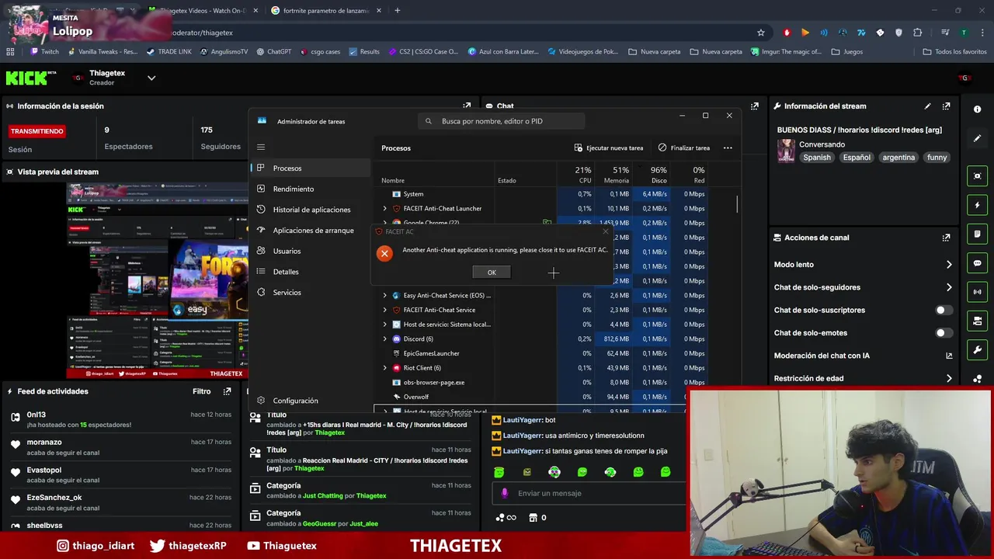
Task: Select System process row
Action: coord(541,194)
